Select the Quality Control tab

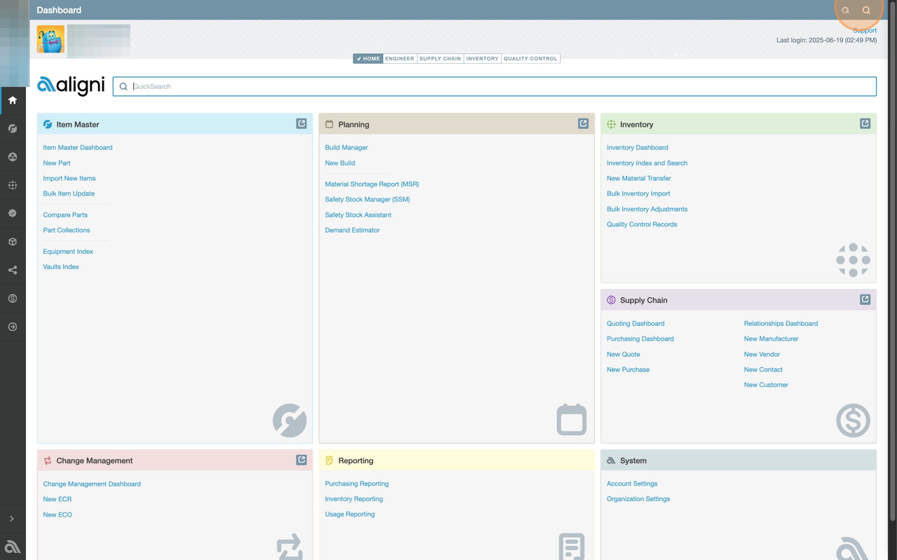click(530, 59)
